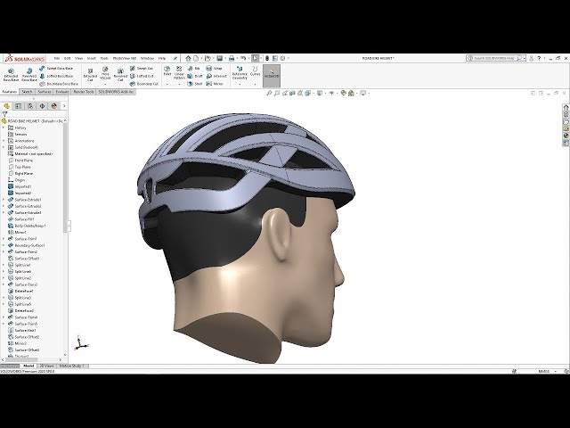This screenshot has width=570, height=428.
Task: Open the 3D Views bottom tab
Action: pyautogui.click(x=46, y=366)
